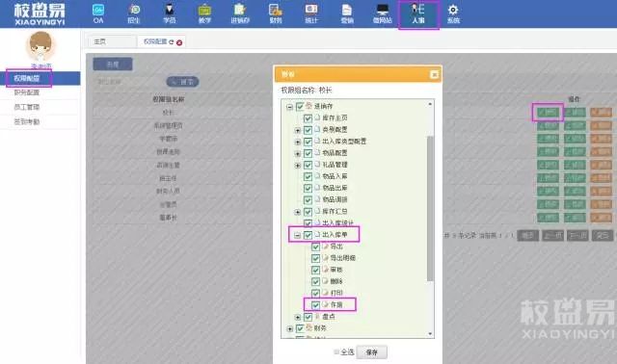Open 员工管理 in the left sidebar
617x364 pixels.
40,107
